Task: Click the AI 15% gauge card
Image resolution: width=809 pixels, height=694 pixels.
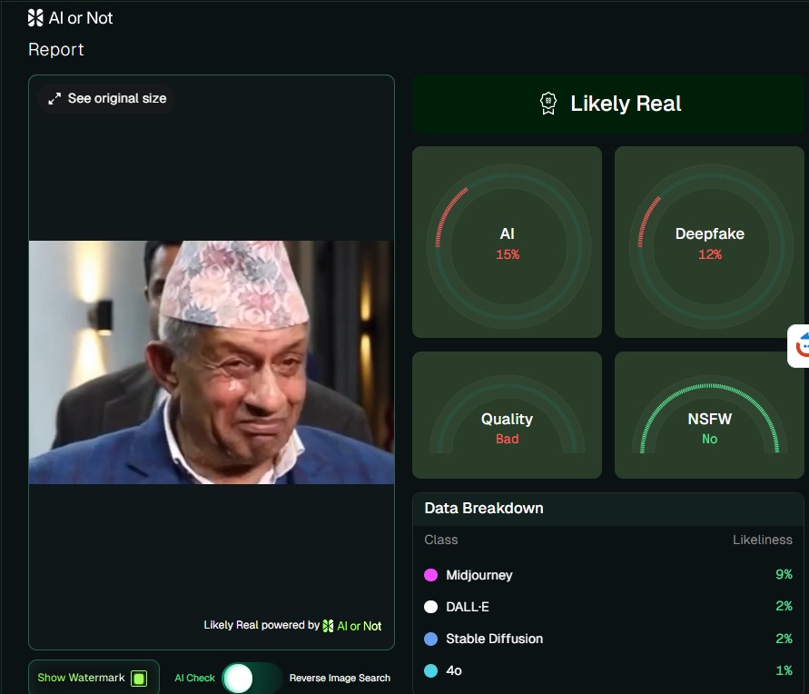Action: [x=508, y=242]
